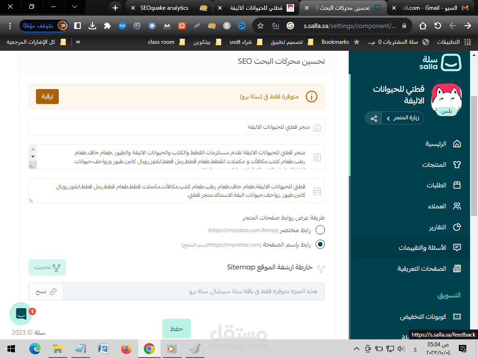
Task: Click the box icon beside الطلبات
Action: coord(457,185)
